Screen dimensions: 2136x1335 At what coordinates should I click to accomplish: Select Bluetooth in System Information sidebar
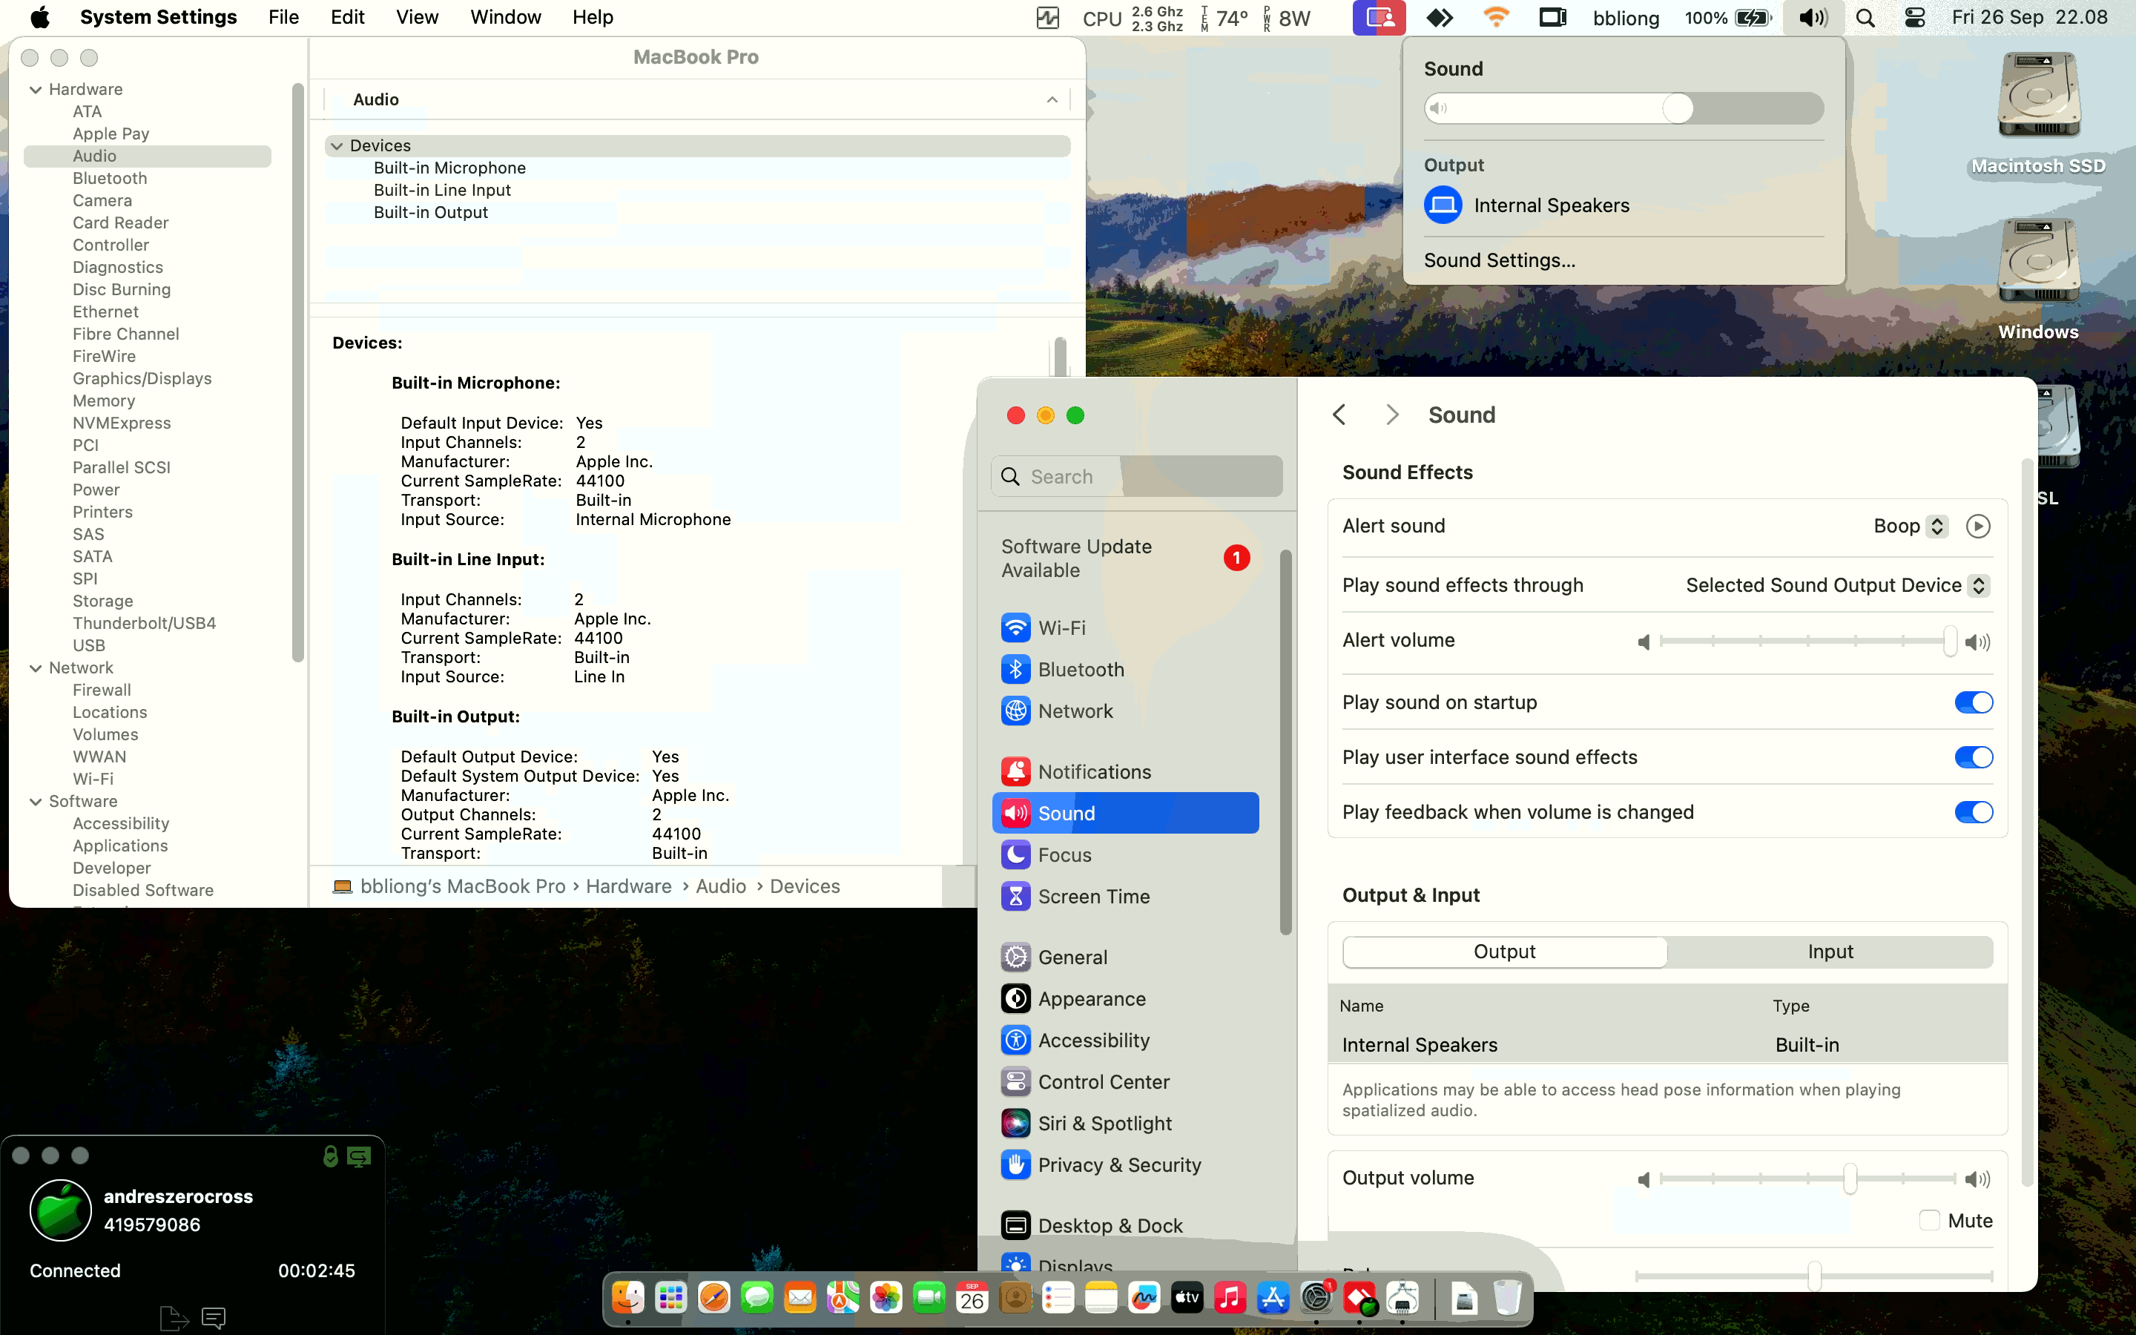click(110, 178)
